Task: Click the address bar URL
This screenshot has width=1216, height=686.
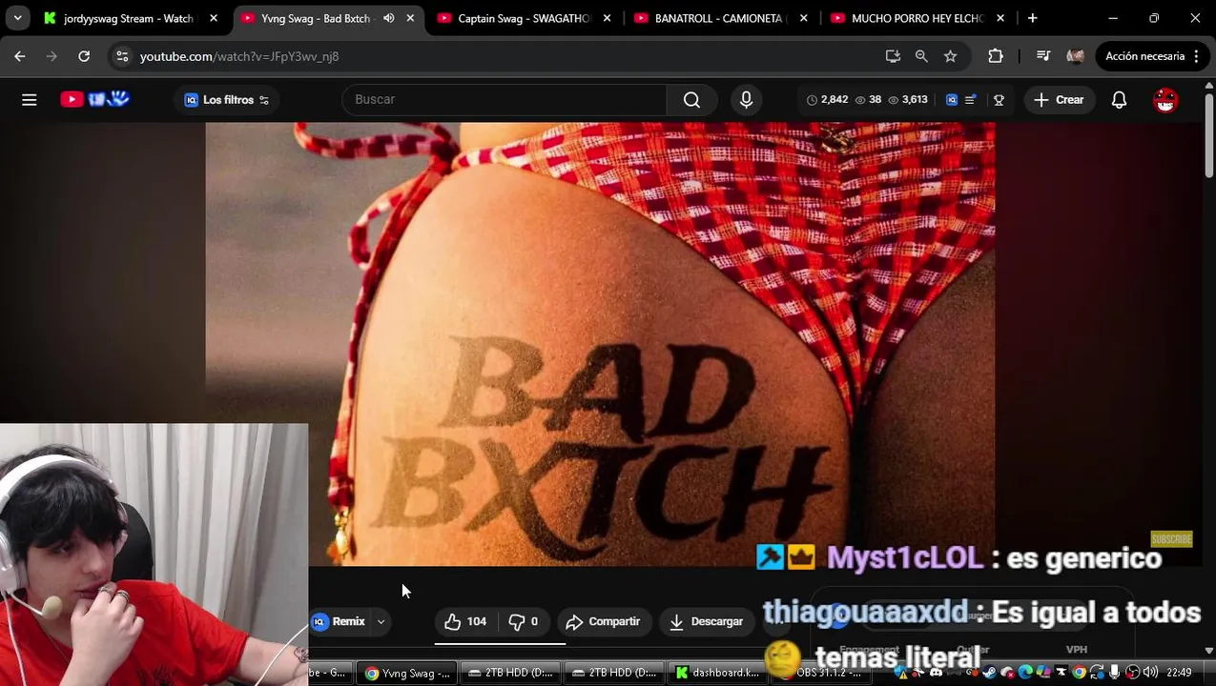Action: click(239, 56)
